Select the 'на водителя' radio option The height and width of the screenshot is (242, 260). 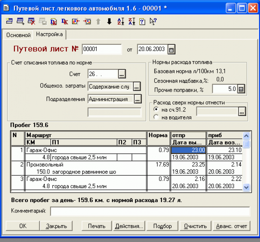tap(155, 117)
